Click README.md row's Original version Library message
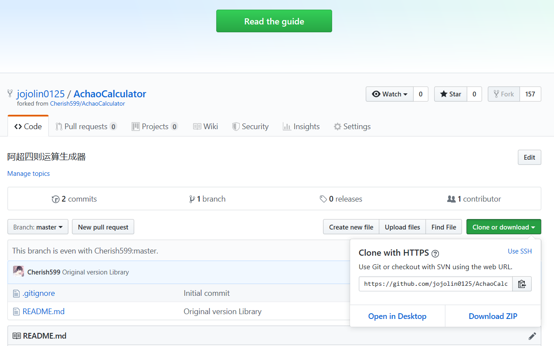The height and width of the screenshot is (346, 554). [x=222, y=312]
